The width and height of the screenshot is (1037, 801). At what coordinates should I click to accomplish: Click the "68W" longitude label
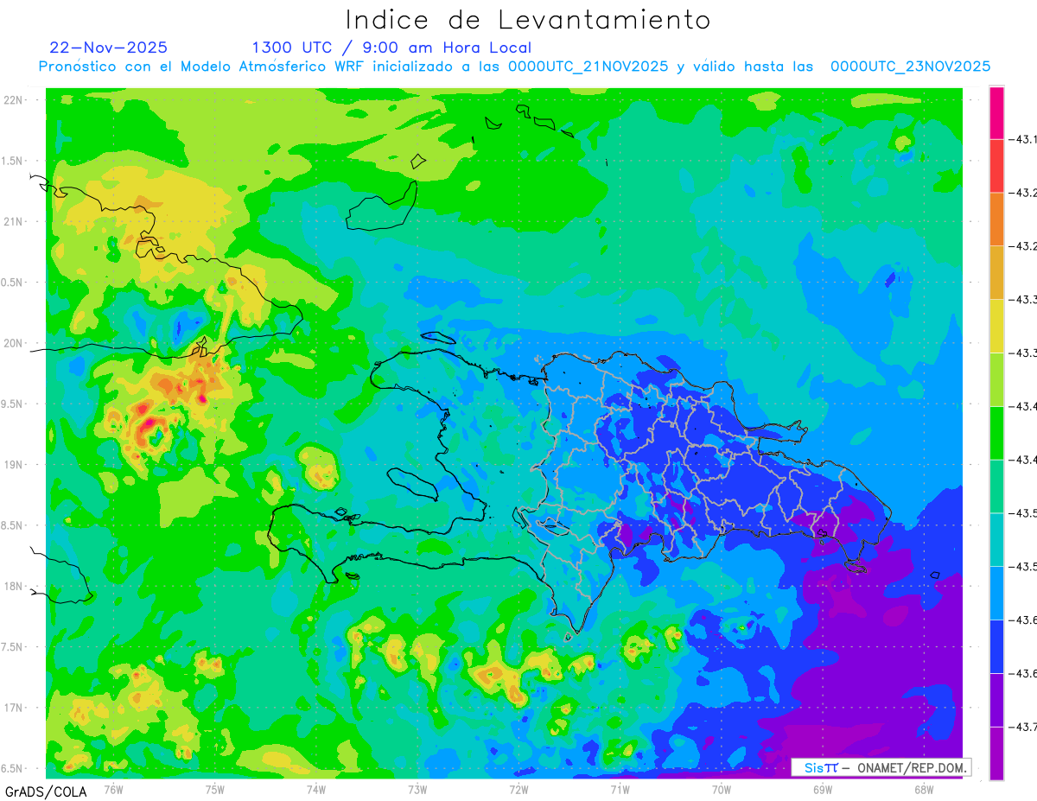tap(924, 789)
